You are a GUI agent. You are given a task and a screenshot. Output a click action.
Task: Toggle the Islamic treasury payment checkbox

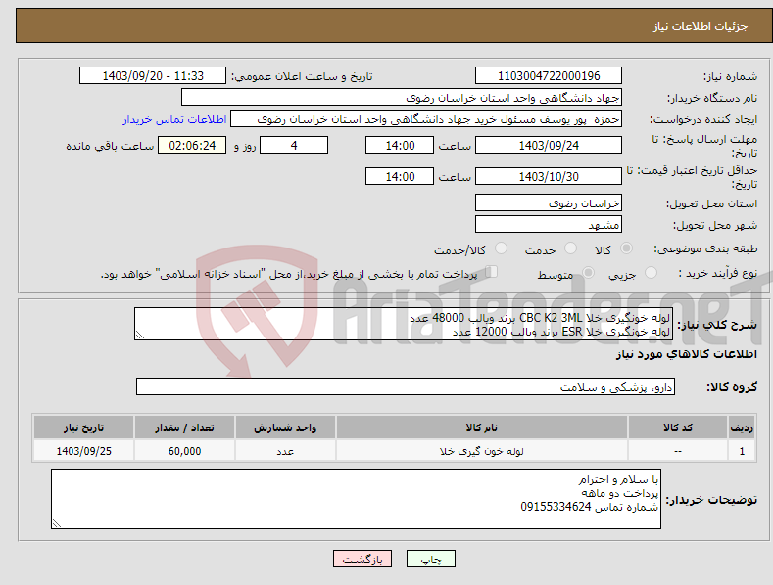492,272
